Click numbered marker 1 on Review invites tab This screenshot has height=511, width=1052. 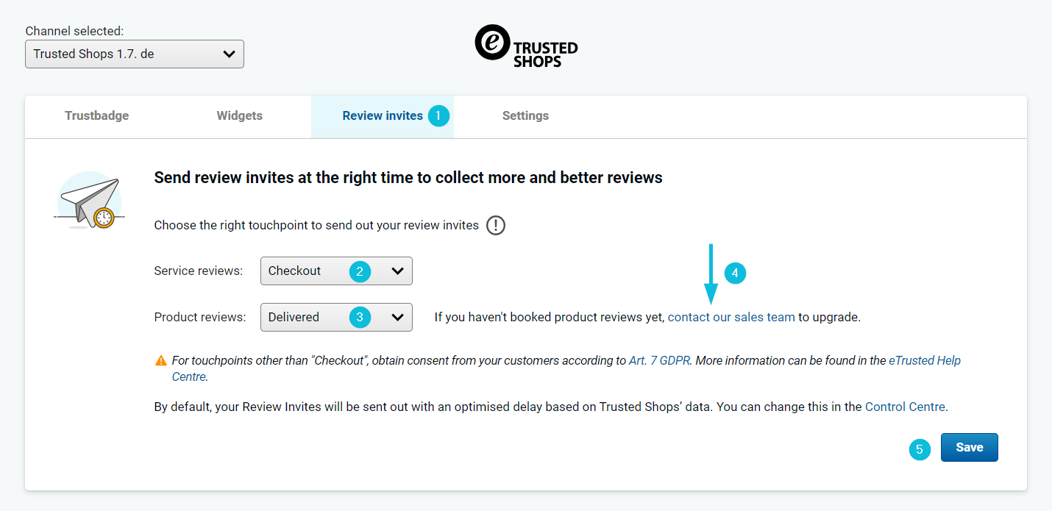(438, 116)
